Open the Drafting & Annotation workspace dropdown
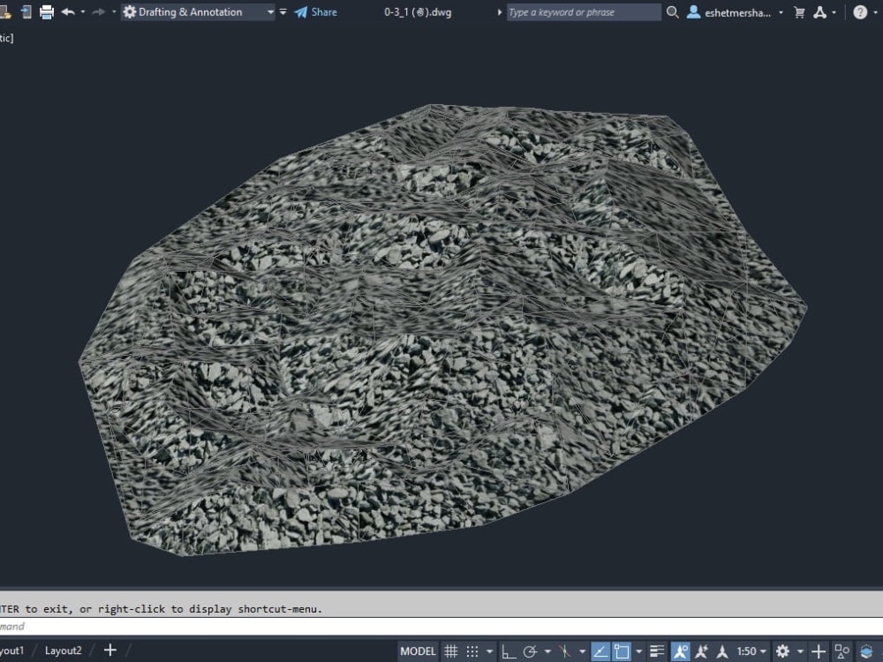This screenshot has height=662, width=883. point(198,11)
